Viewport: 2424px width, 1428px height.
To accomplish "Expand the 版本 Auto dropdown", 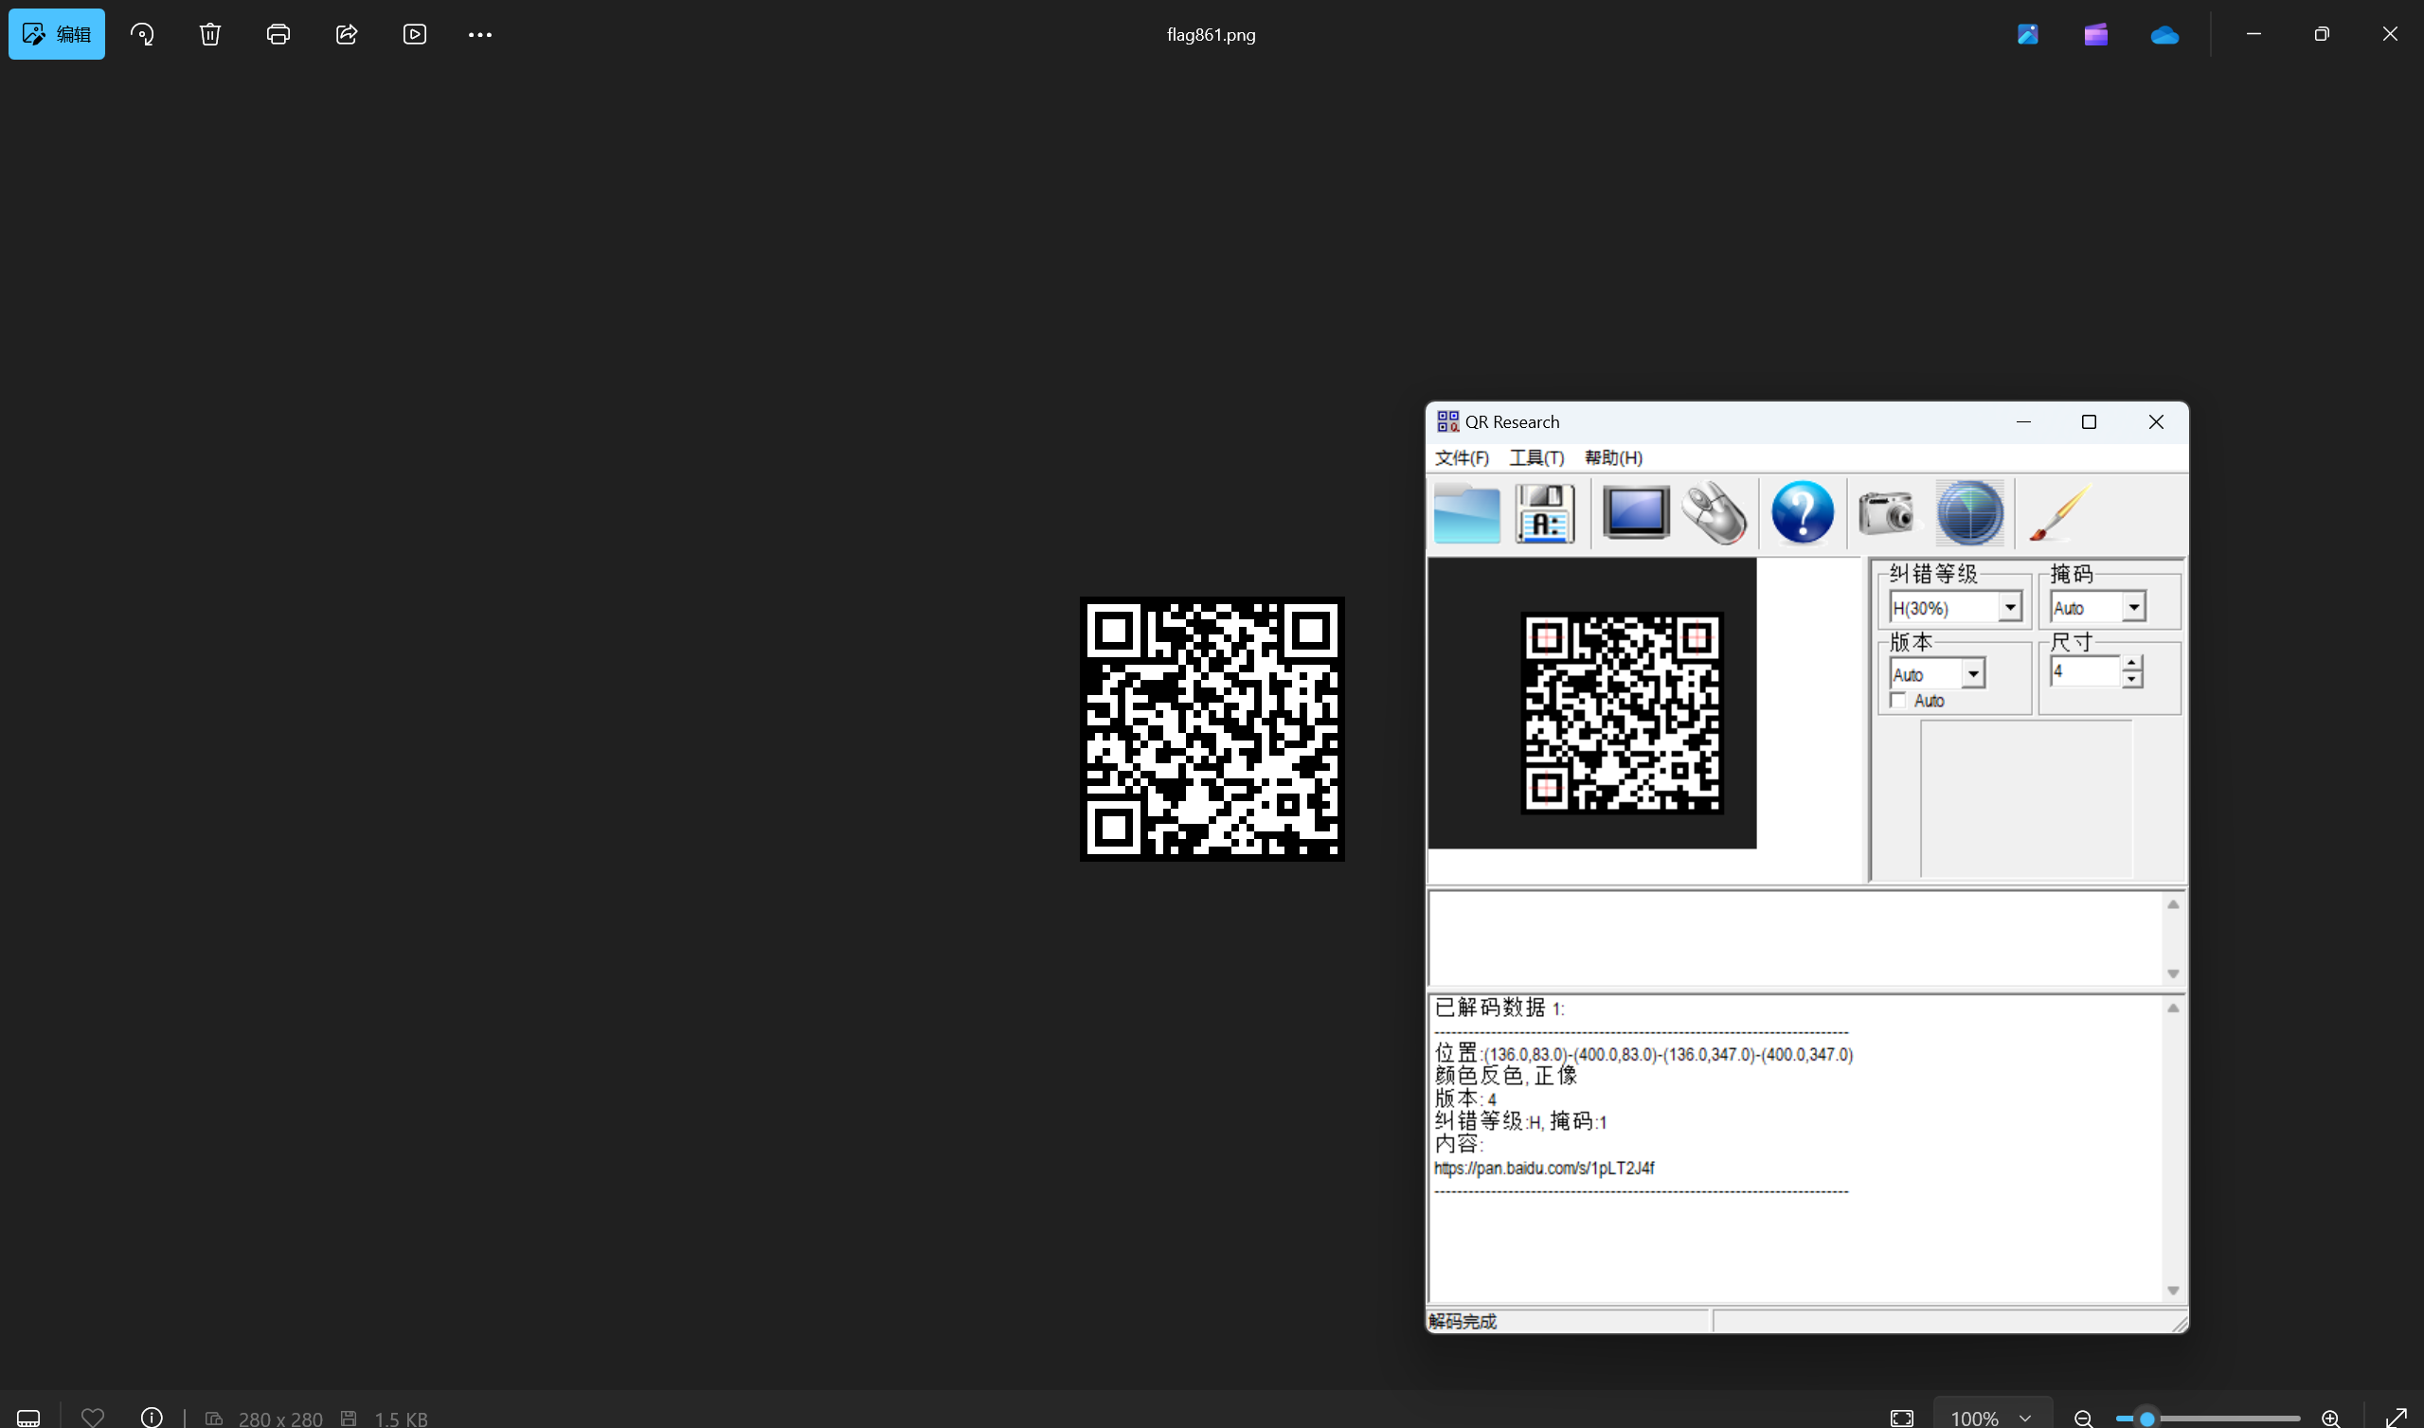I will point(1973,673).
